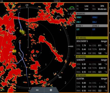Select the dangerous AIS target on red coast
The height and width of the screenshot is (93, 110).
pyautogui.click(x=14, y=51)
